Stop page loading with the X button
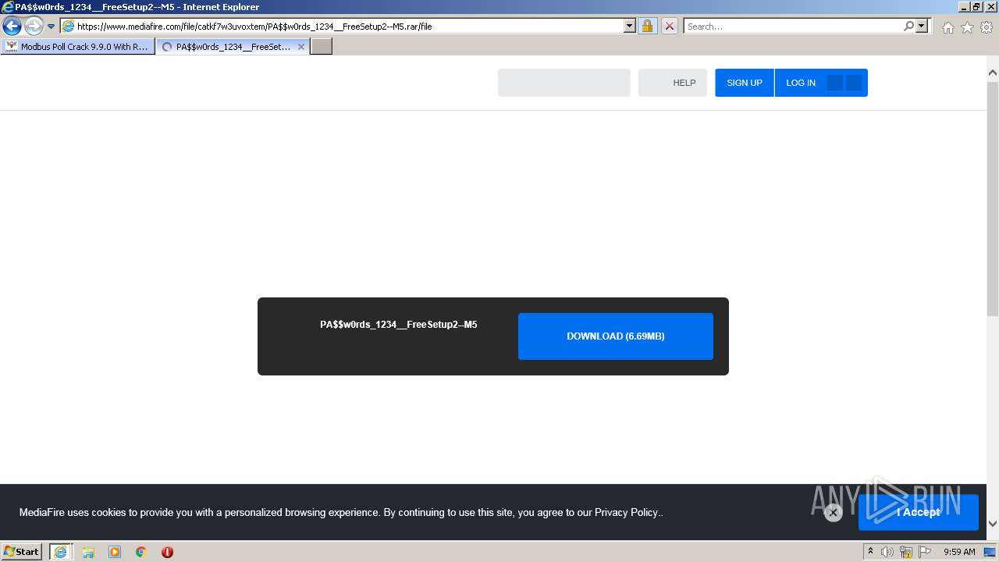999x562 pixels. 670,27
